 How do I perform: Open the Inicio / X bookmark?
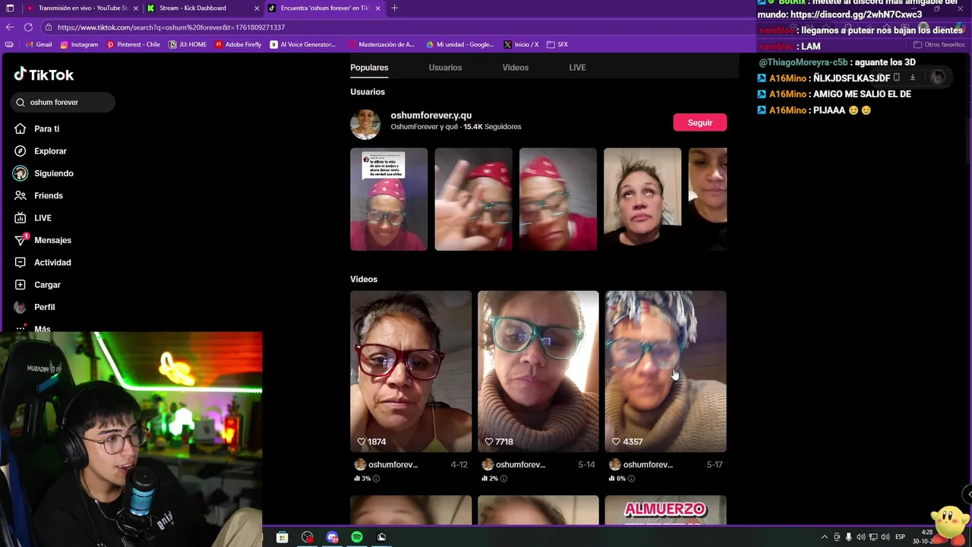(x=521, y=45)
